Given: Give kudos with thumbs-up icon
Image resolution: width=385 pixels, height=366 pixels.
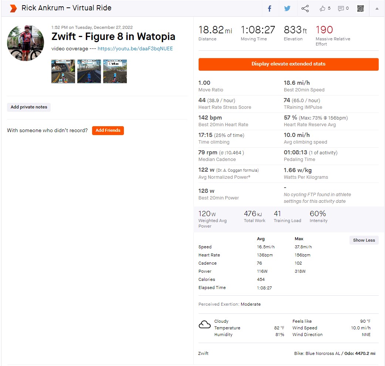Looking at the screenshot, I should [x=322, y=9].
